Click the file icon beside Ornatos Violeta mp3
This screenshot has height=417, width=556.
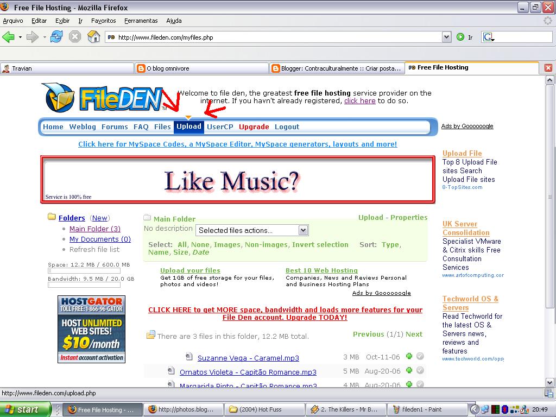click(171, 370)
